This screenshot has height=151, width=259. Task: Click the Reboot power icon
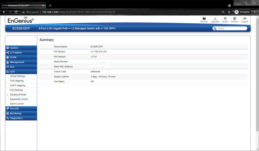point(234,18)
